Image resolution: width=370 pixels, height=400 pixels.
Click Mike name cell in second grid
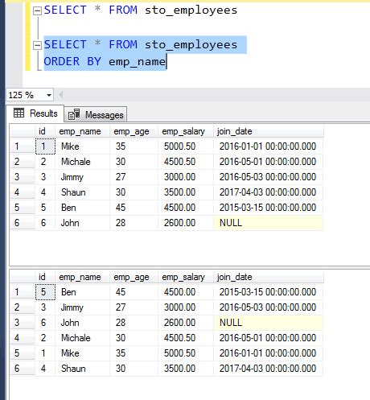coord(82,353)
